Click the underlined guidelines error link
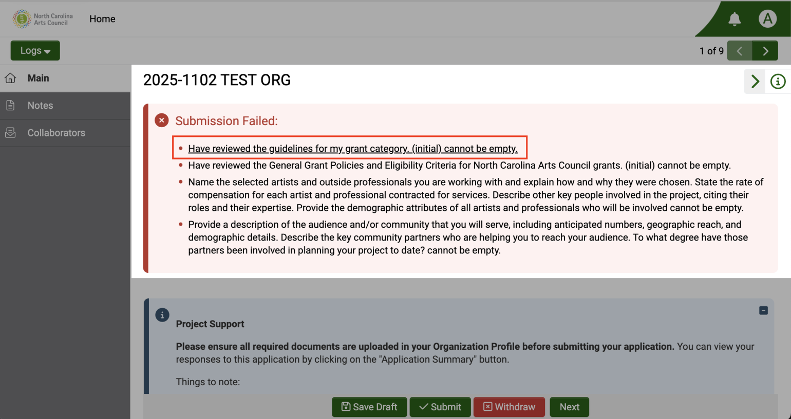Image resolution: width=791 pixels, height=419 pixels. 353,148
